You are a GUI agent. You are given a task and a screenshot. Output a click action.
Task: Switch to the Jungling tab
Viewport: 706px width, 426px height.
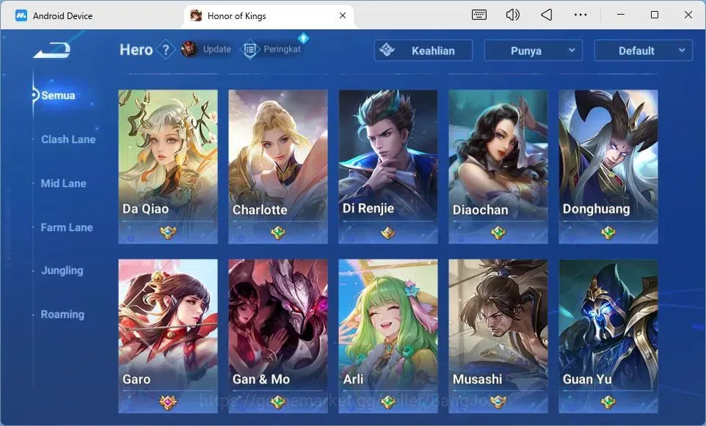coord(62,271)
